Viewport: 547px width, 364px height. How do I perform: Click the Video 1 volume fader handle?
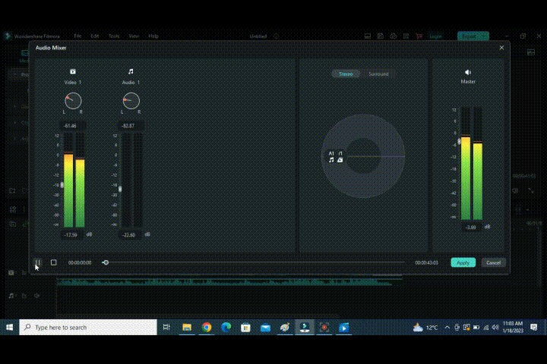coord(62,185)
